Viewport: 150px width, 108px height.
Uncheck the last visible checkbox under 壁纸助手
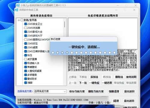(25, 83)
